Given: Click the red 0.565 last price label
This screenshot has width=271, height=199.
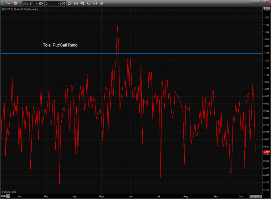Looking at the screenshot, I should pos(266,152).
